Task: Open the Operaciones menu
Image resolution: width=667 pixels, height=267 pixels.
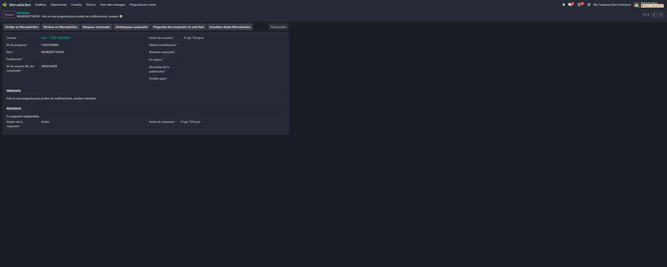Action: coord(59,5)
